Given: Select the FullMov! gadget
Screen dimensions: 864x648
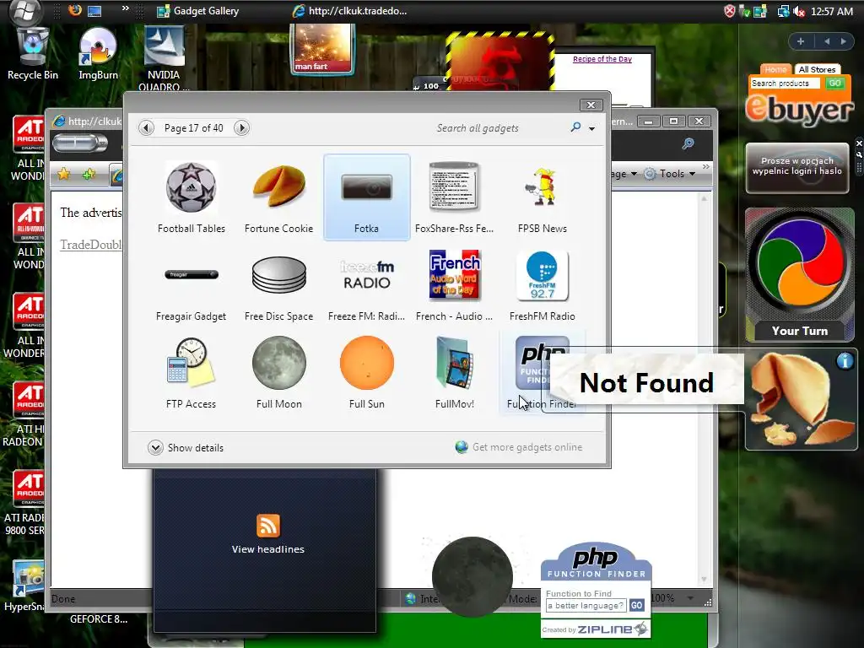Looking at the screenshot, I should coord(454,373).
